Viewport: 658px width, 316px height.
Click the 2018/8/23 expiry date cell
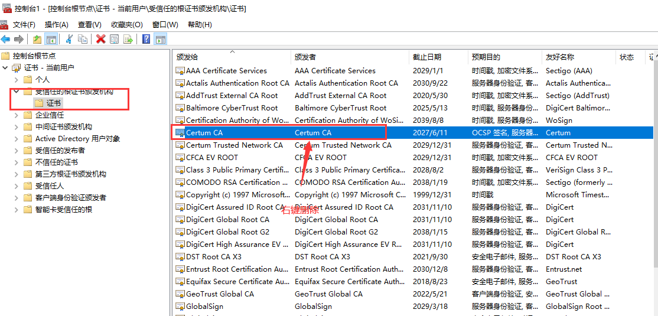(x=430, y=282)
